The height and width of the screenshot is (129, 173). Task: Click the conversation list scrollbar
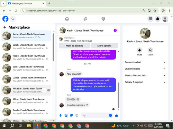[53, 47]
